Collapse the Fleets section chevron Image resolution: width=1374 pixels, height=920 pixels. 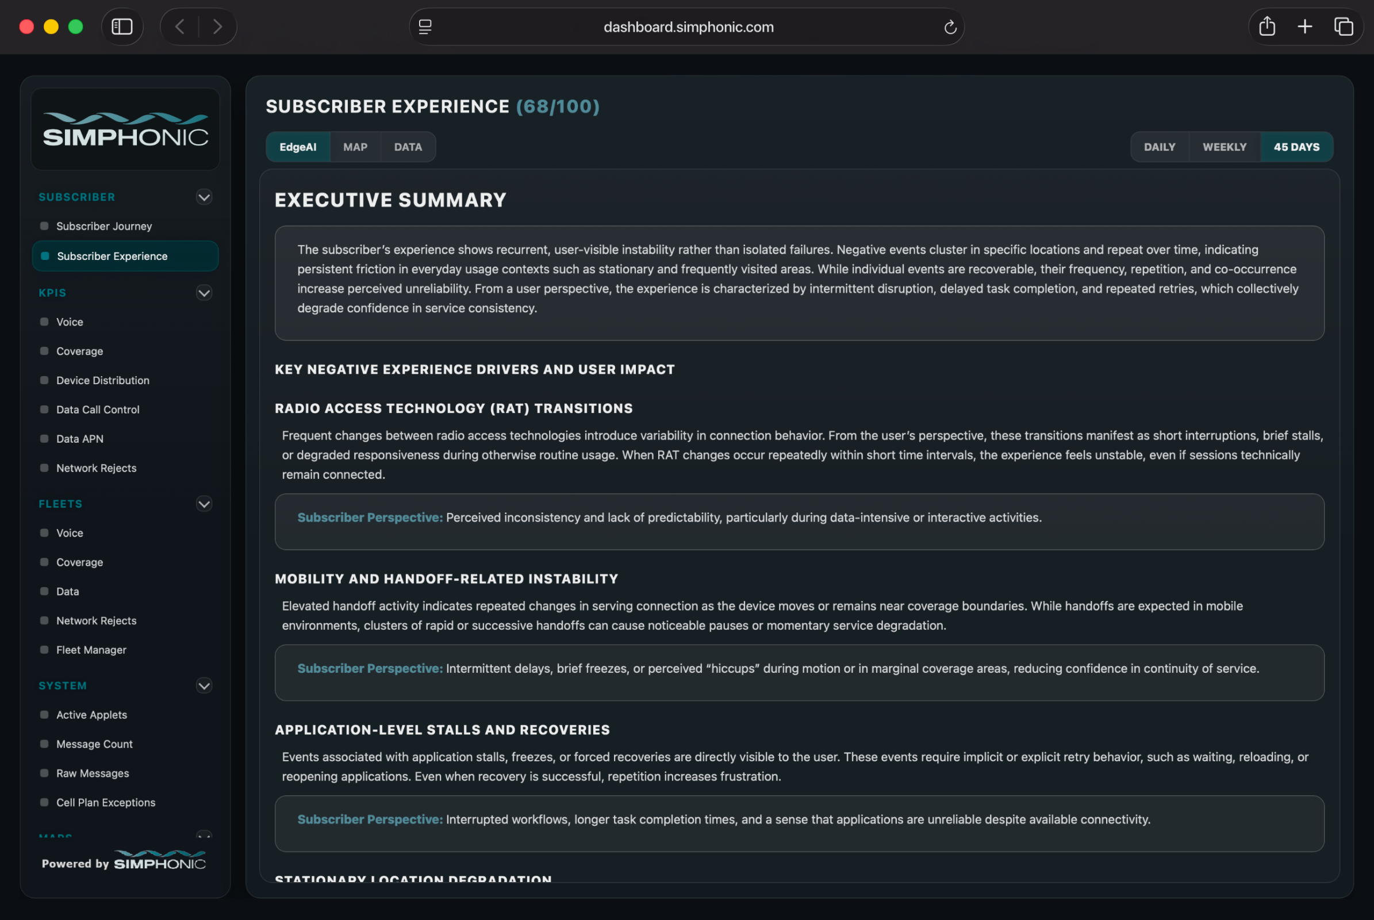click(x=204, y=504)
